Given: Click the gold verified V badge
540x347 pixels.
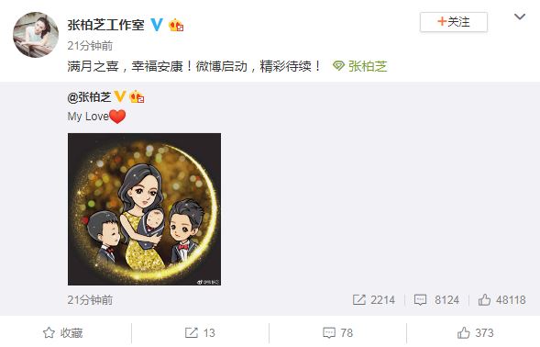Looking at the screenshot, I should 119,96.
